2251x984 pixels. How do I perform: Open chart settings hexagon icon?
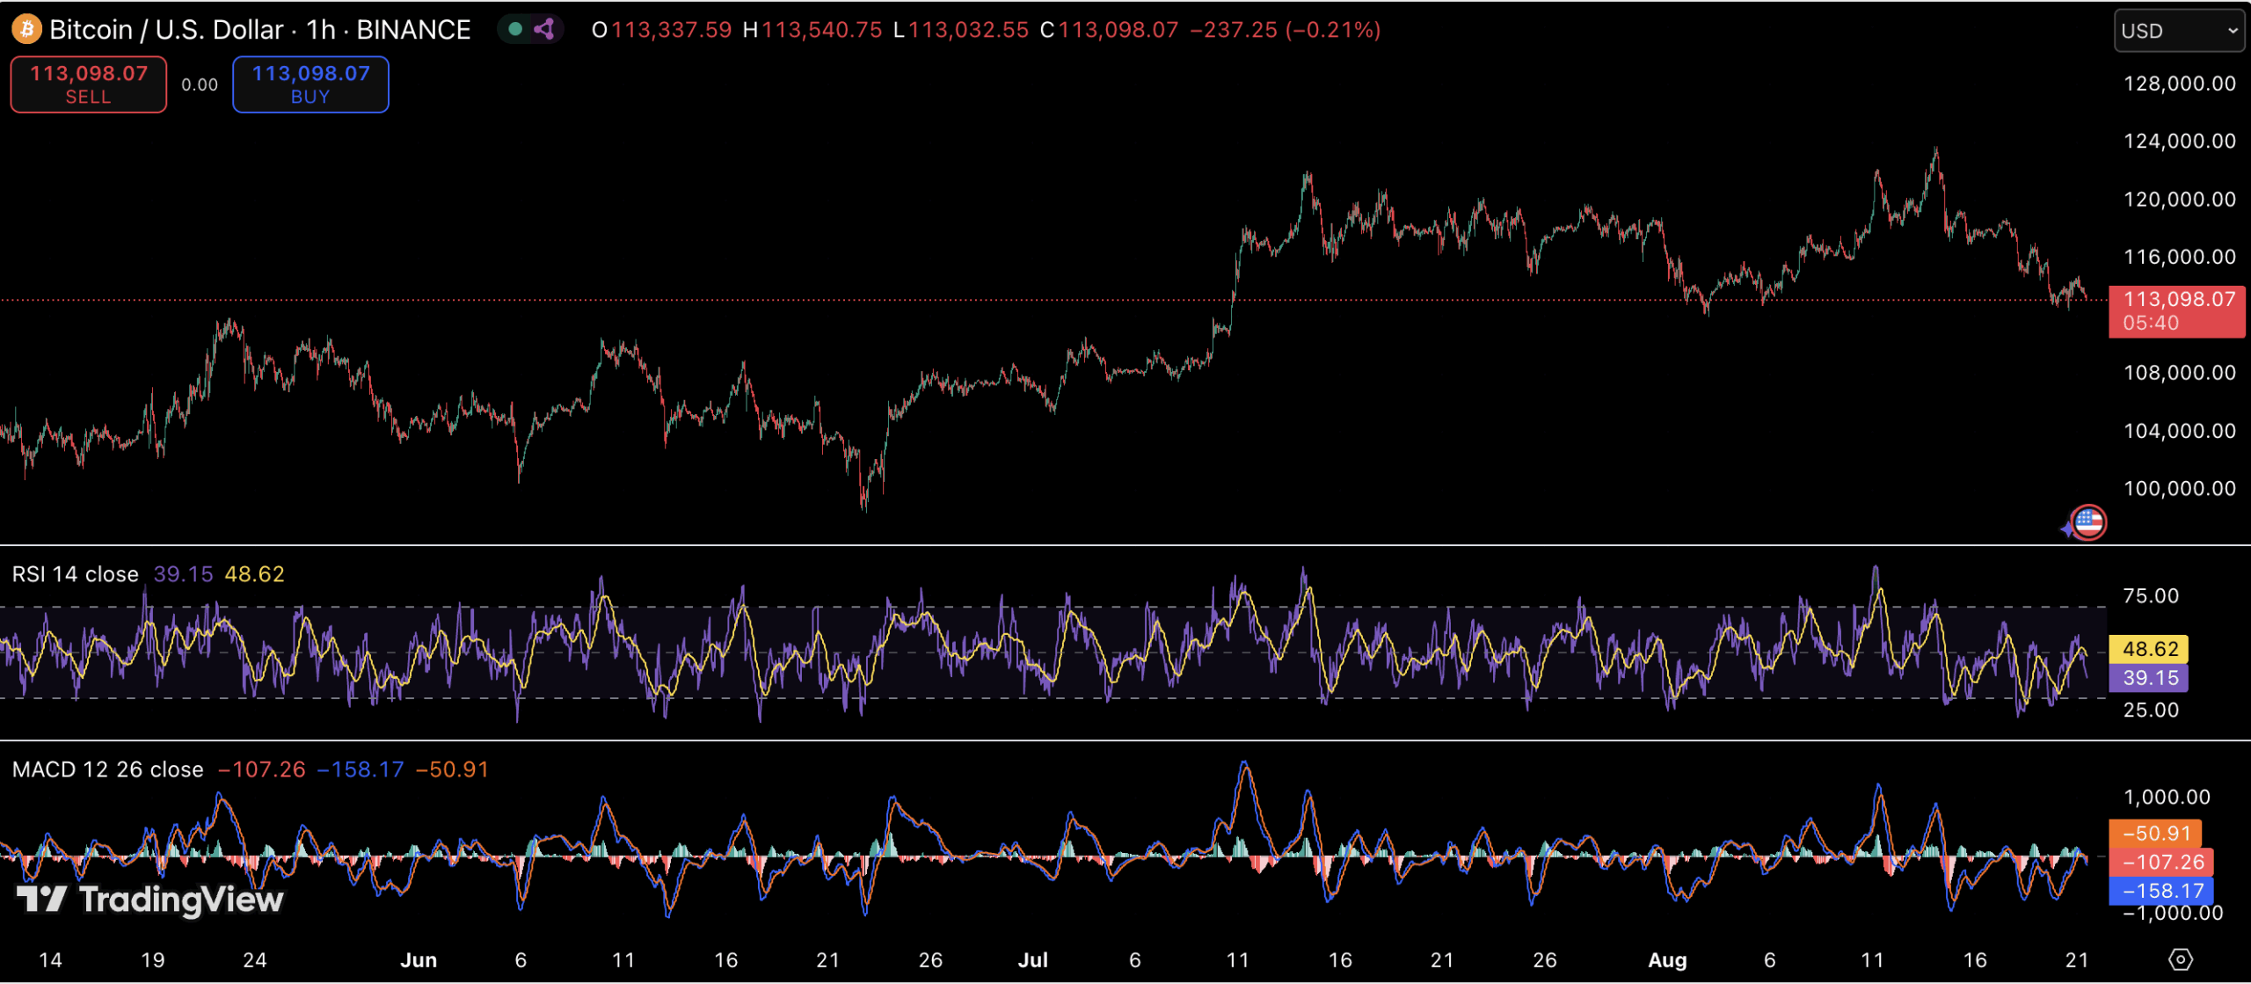coord(2180,959)
